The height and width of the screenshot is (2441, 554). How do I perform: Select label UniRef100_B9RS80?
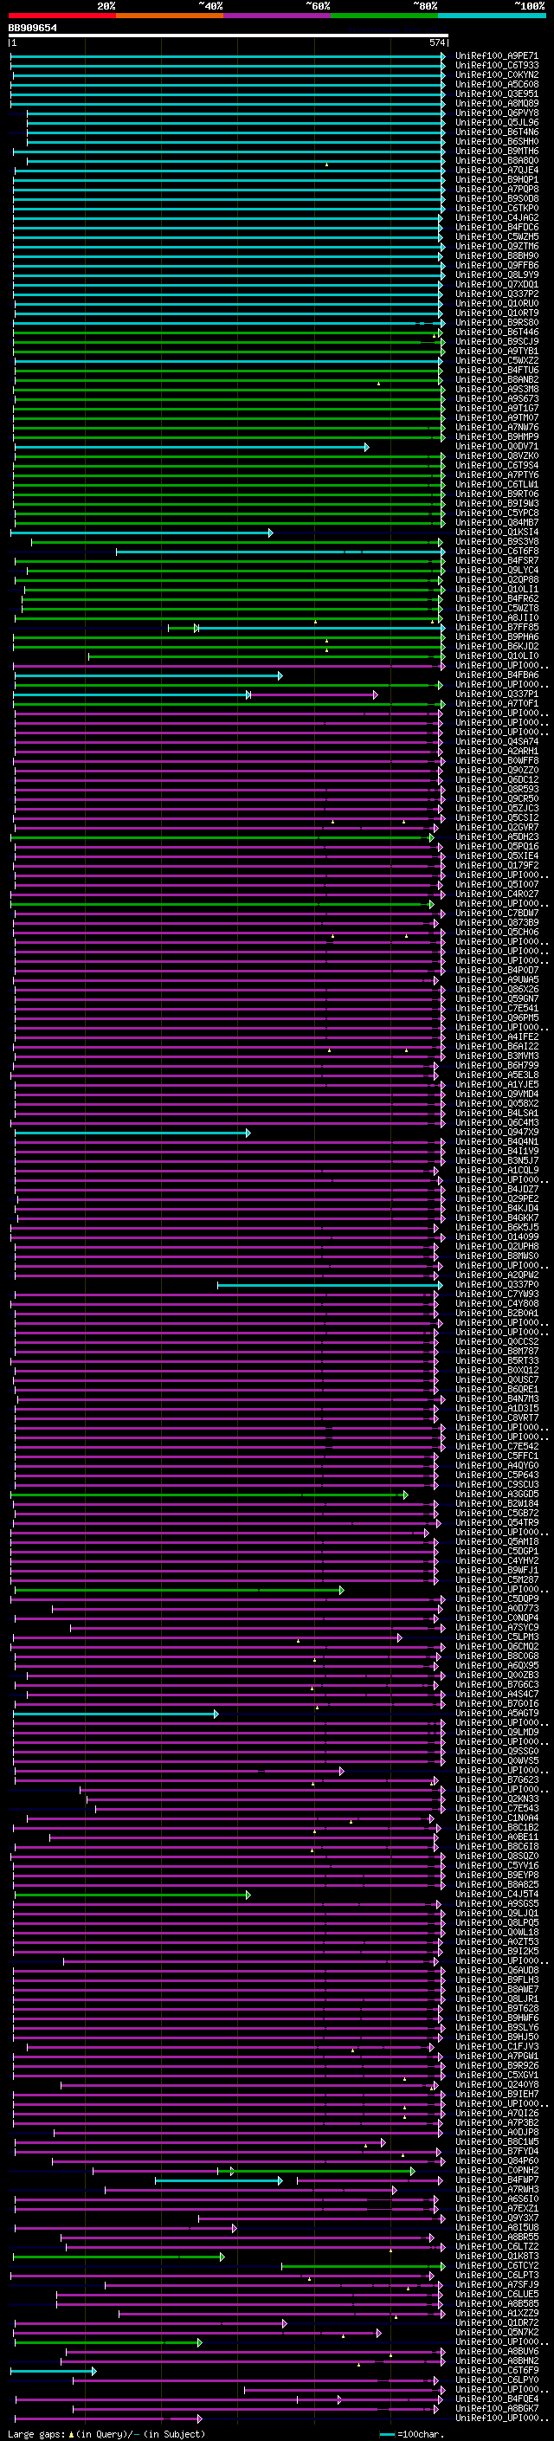(x=496, y=322)
